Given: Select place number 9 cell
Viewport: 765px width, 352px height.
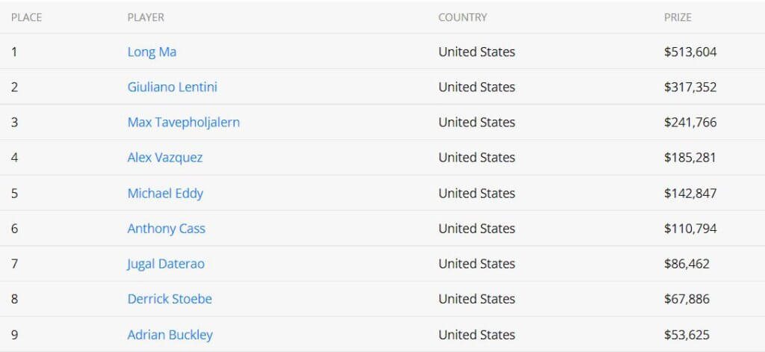Looking at the screenshot, I should tap(15, 335).
